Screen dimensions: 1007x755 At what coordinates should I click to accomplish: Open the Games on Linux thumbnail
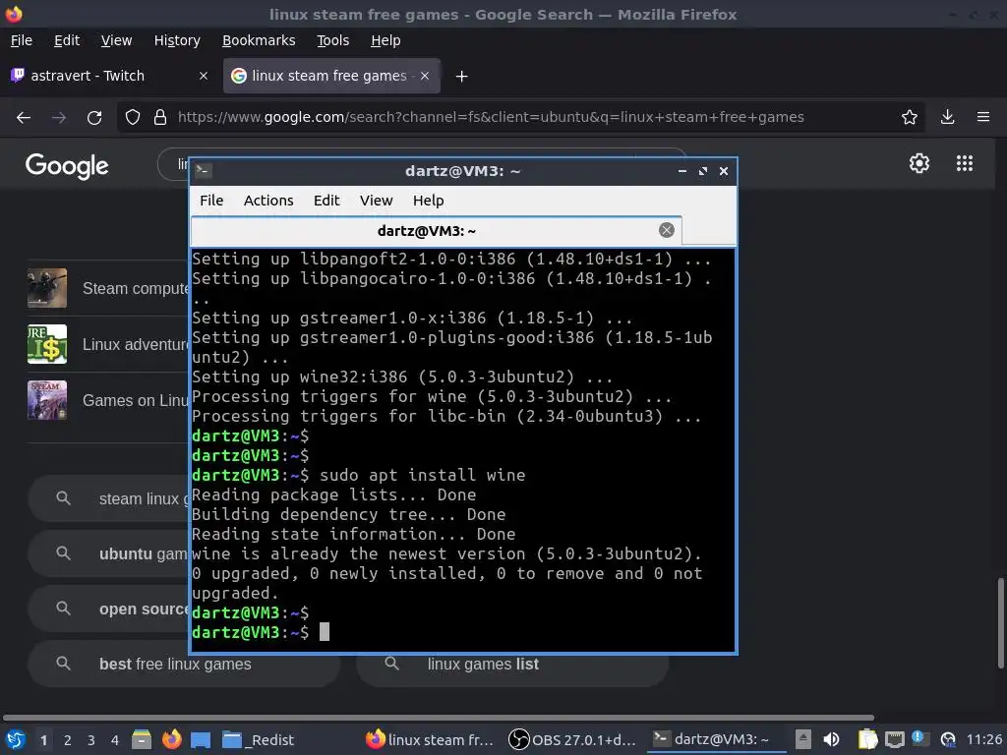[47, 400]
